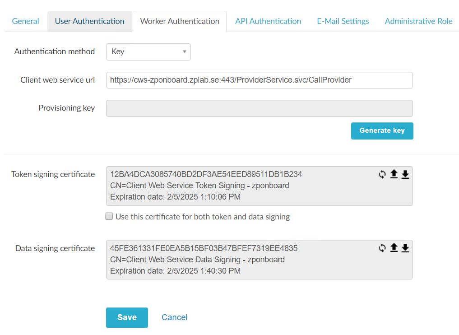Click the Client web service url field

pyautogui.click(x=259, y=80)
